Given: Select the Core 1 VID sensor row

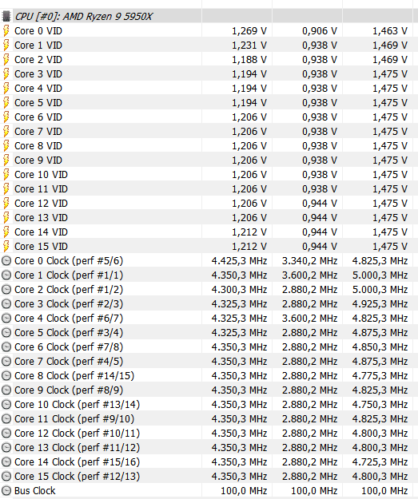Looking at the screenshot, I should (x=209, y=46).
